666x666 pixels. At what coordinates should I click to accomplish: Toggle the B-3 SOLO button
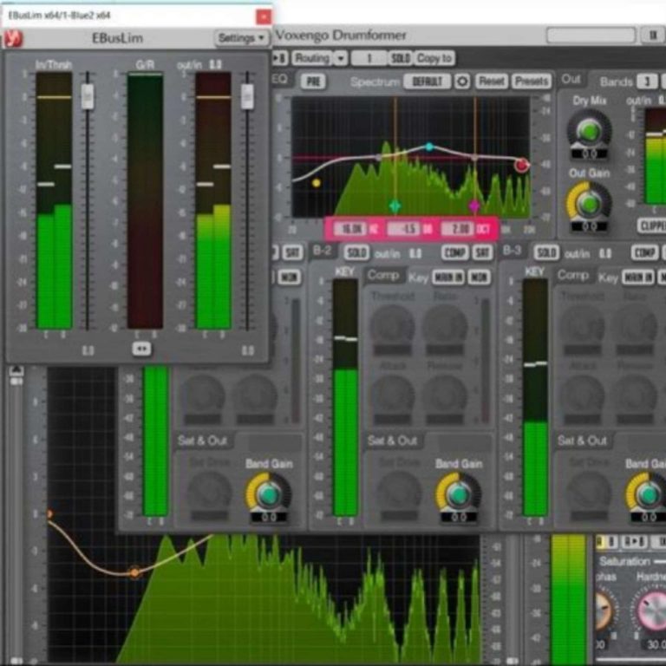coord(546,253)
